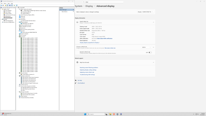Open More about refresh rate link
Viewport: 206px width, 116px height.
click(110, 48)
